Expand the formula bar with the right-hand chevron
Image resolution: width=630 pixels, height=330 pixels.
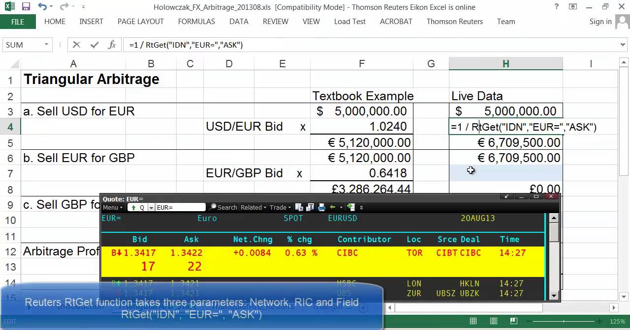(x=623, y=45)
